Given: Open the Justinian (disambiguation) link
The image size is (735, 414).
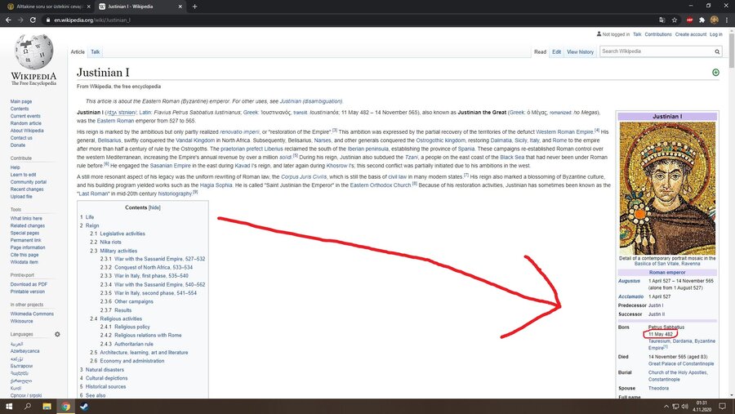Looking at the screenshot, I should 311,101.
